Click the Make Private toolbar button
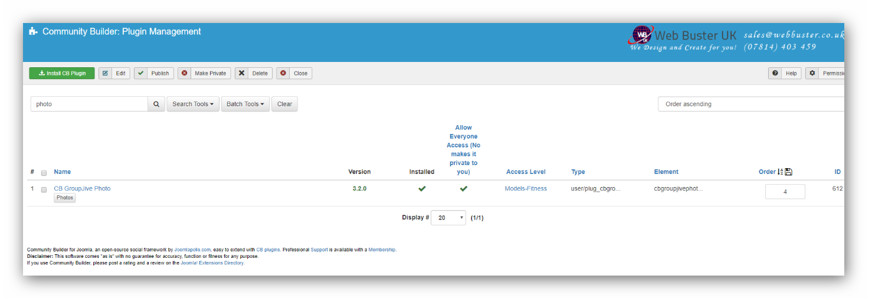The width and height of the screenshot is (885, 298). pyautogui.click(x=204, y=73)
